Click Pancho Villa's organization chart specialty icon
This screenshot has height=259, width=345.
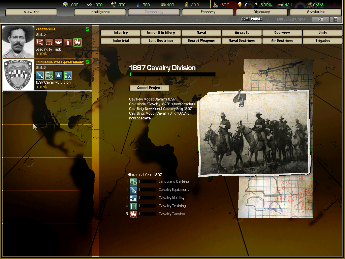(x=49, y=42)
